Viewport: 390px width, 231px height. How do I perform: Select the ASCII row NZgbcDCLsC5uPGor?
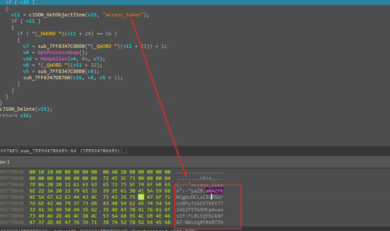pyautogui.click(x=199, y=197)
